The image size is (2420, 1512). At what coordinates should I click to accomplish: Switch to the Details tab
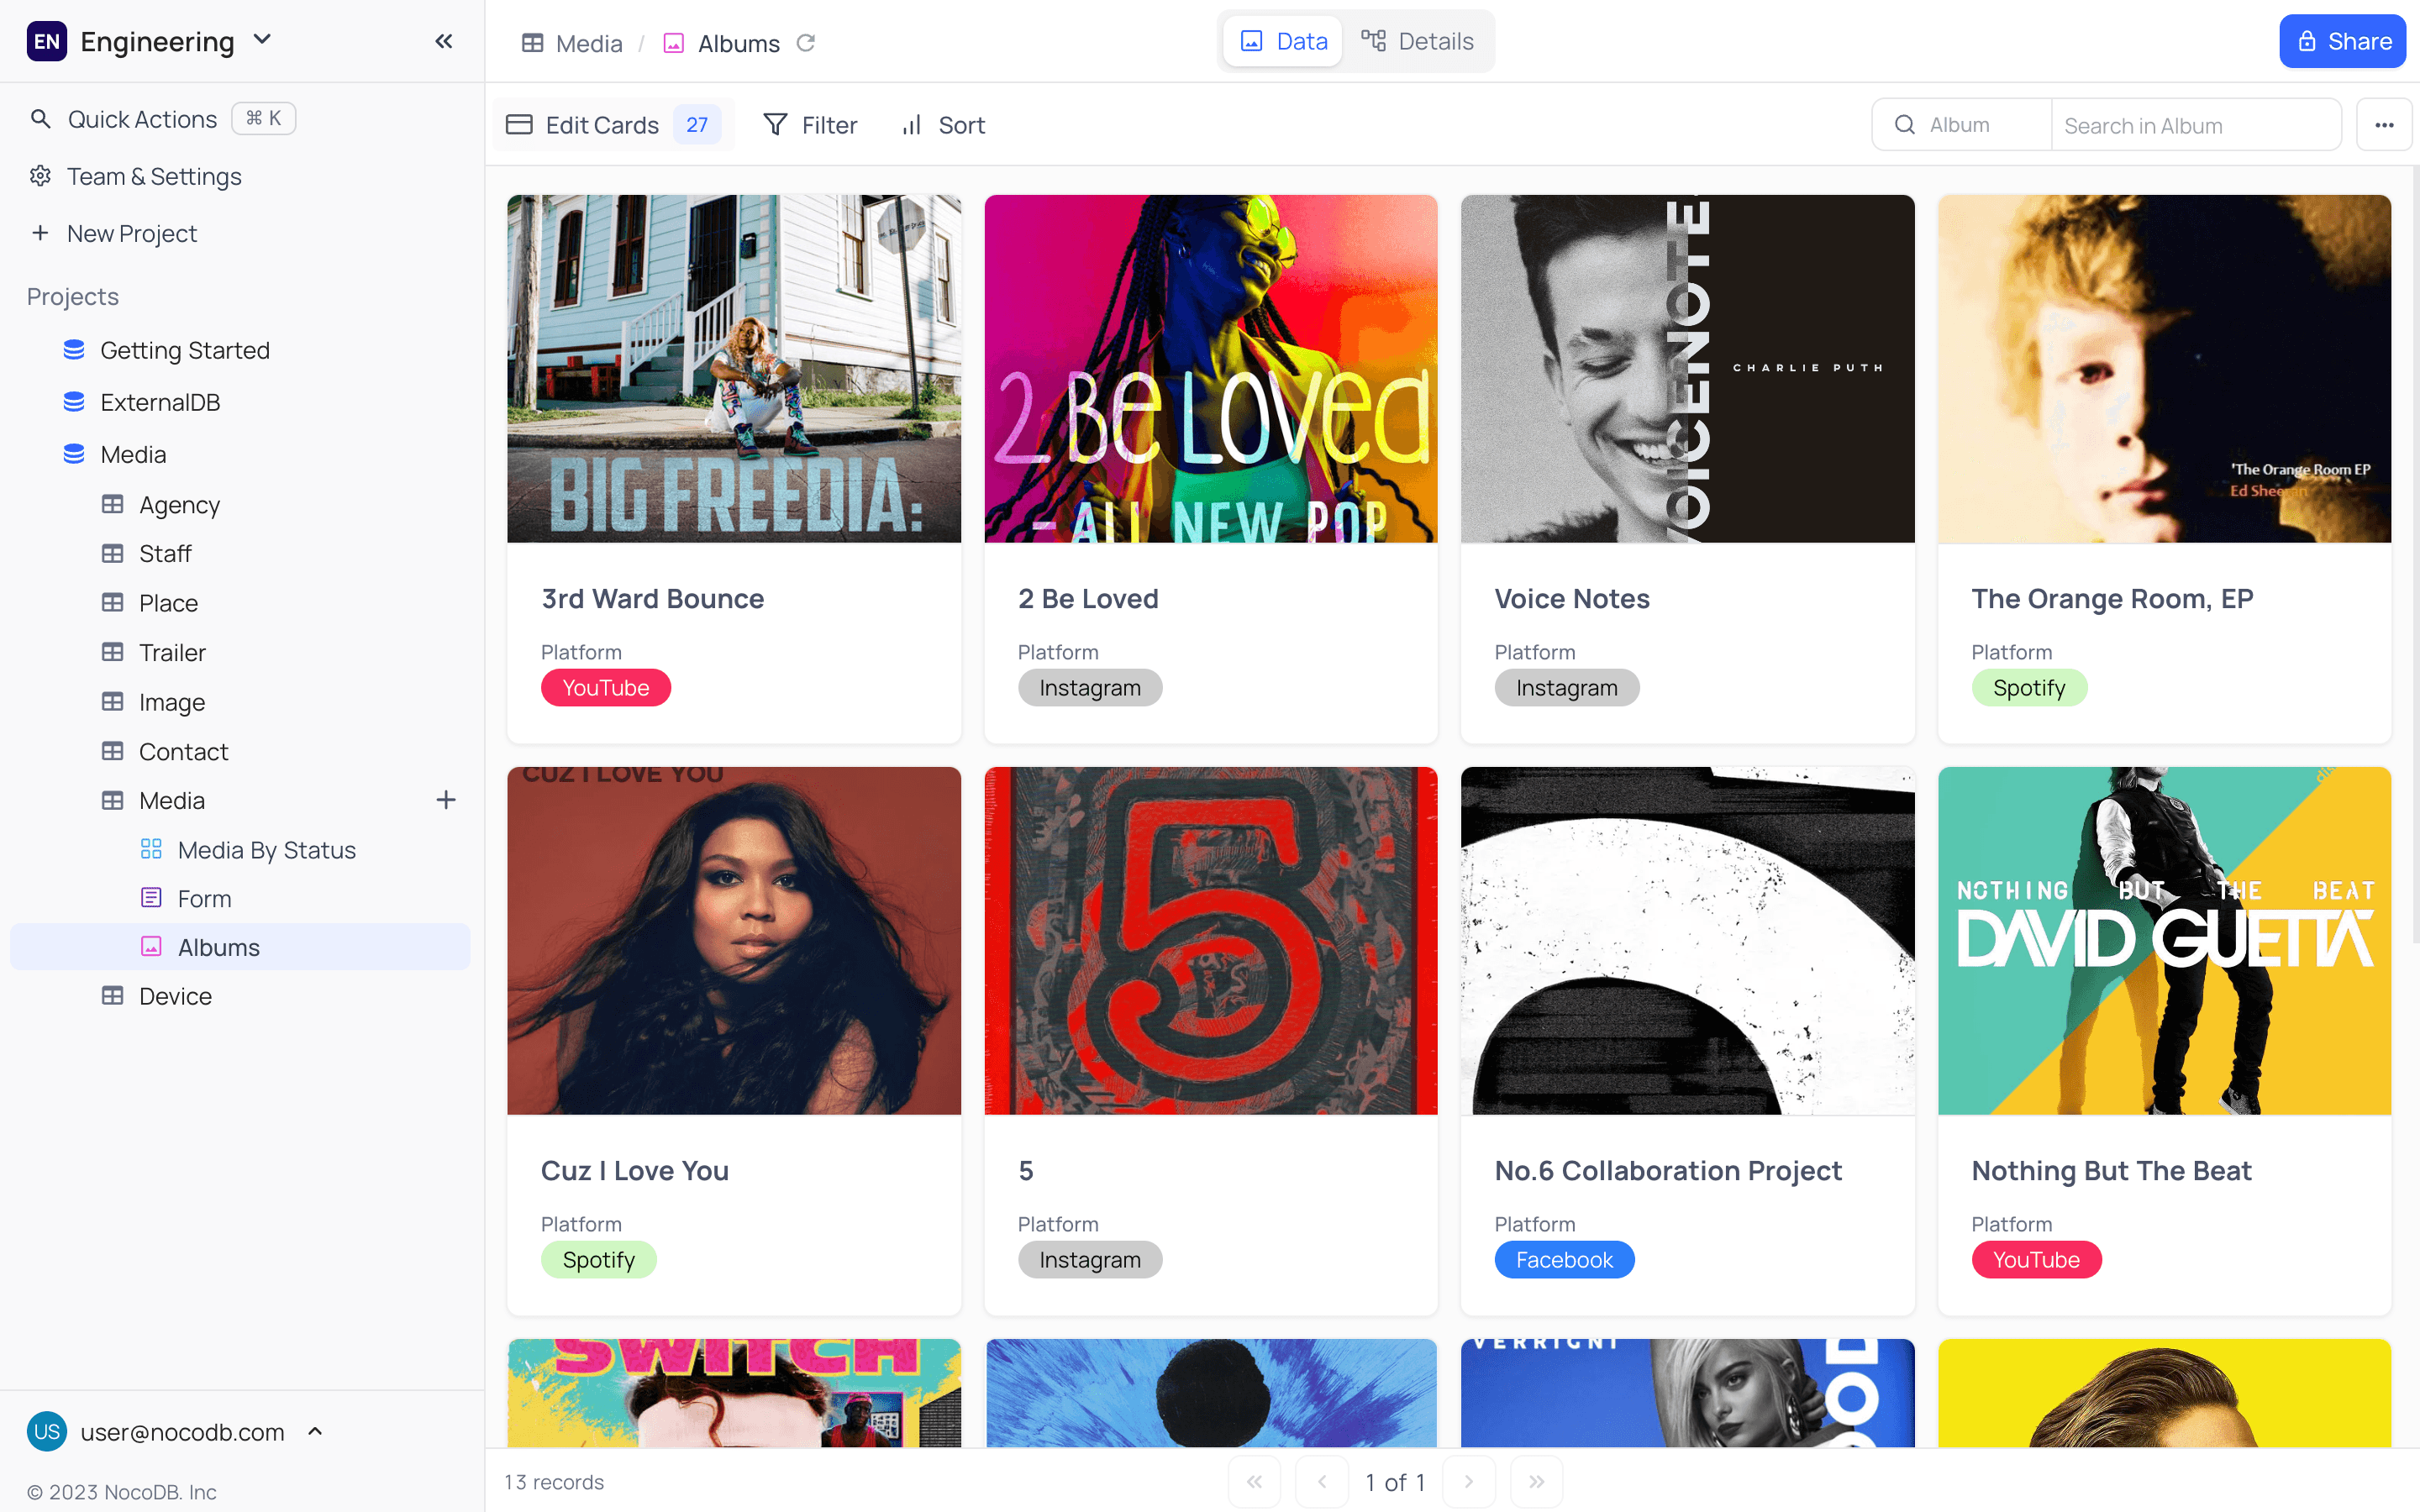pyautogui.click(x=1417, y=41)
